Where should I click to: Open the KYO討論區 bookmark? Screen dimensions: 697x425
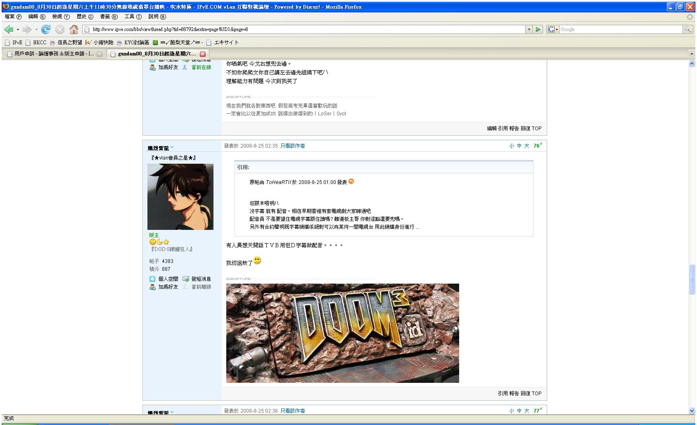tap(133, 42)
